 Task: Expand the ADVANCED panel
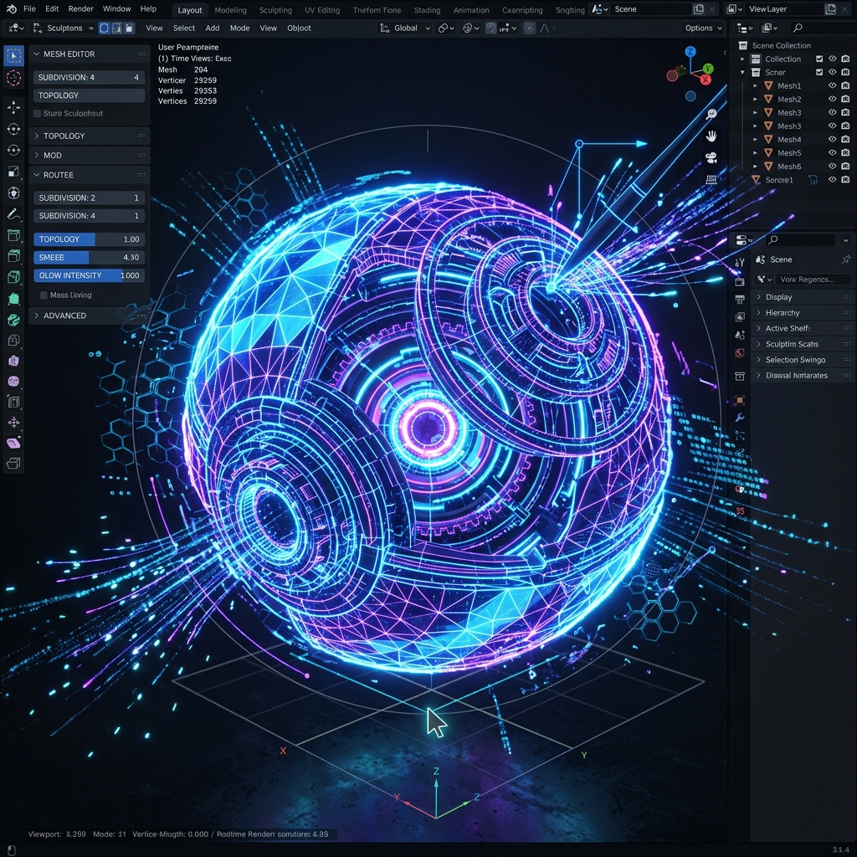point(89,316)
